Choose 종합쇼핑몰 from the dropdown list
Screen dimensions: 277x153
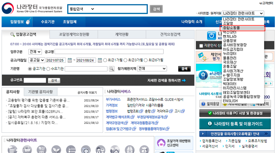pyautogui.click(x=243, y=28)
